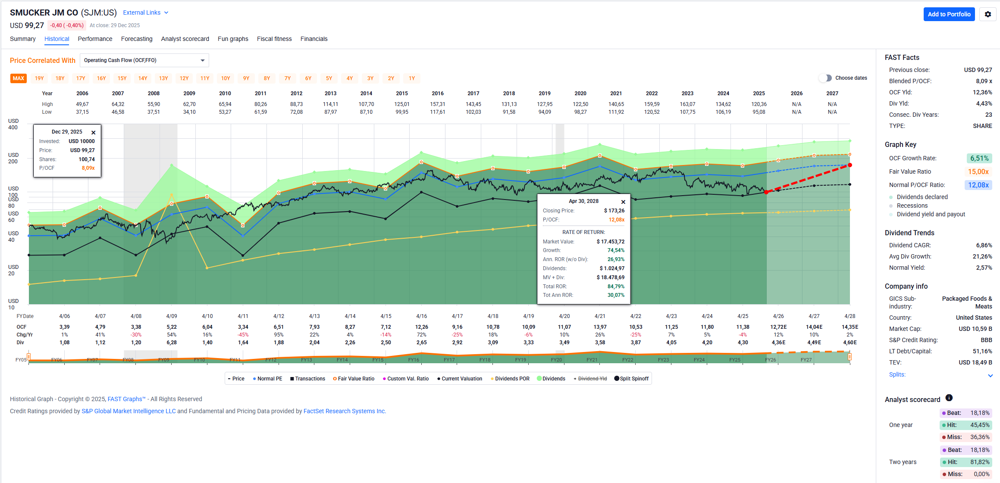Close the Apr 30, 2028 popup
Screen dimensions: 1000x483
[x=623, y=202]
